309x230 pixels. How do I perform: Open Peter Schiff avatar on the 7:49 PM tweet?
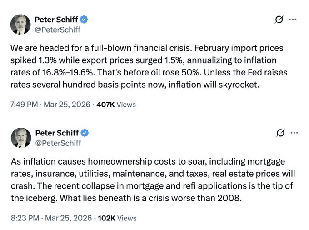(21, 25)
